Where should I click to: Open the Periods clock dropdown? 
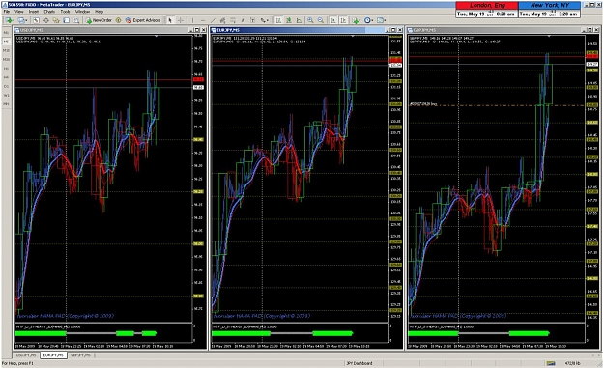coord(368,20)
